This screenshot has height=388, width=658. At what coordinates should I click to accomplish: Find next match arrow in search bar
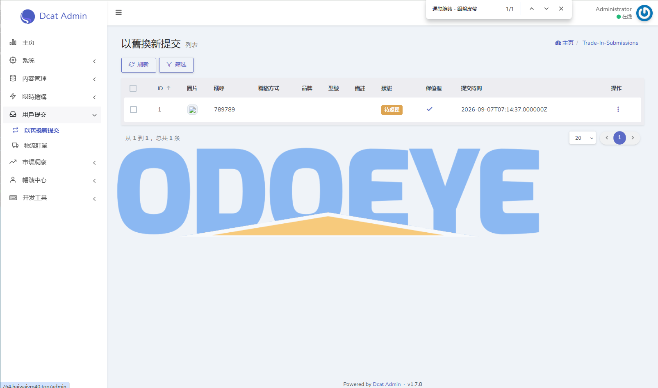tap(546, 9)
